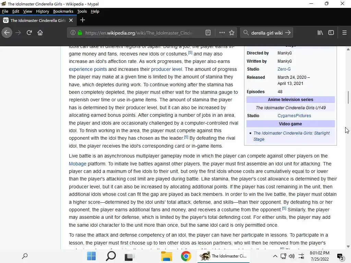This screenshot has height=263, width=351.
Task: Open the History menu
Action: coord(43,11)
